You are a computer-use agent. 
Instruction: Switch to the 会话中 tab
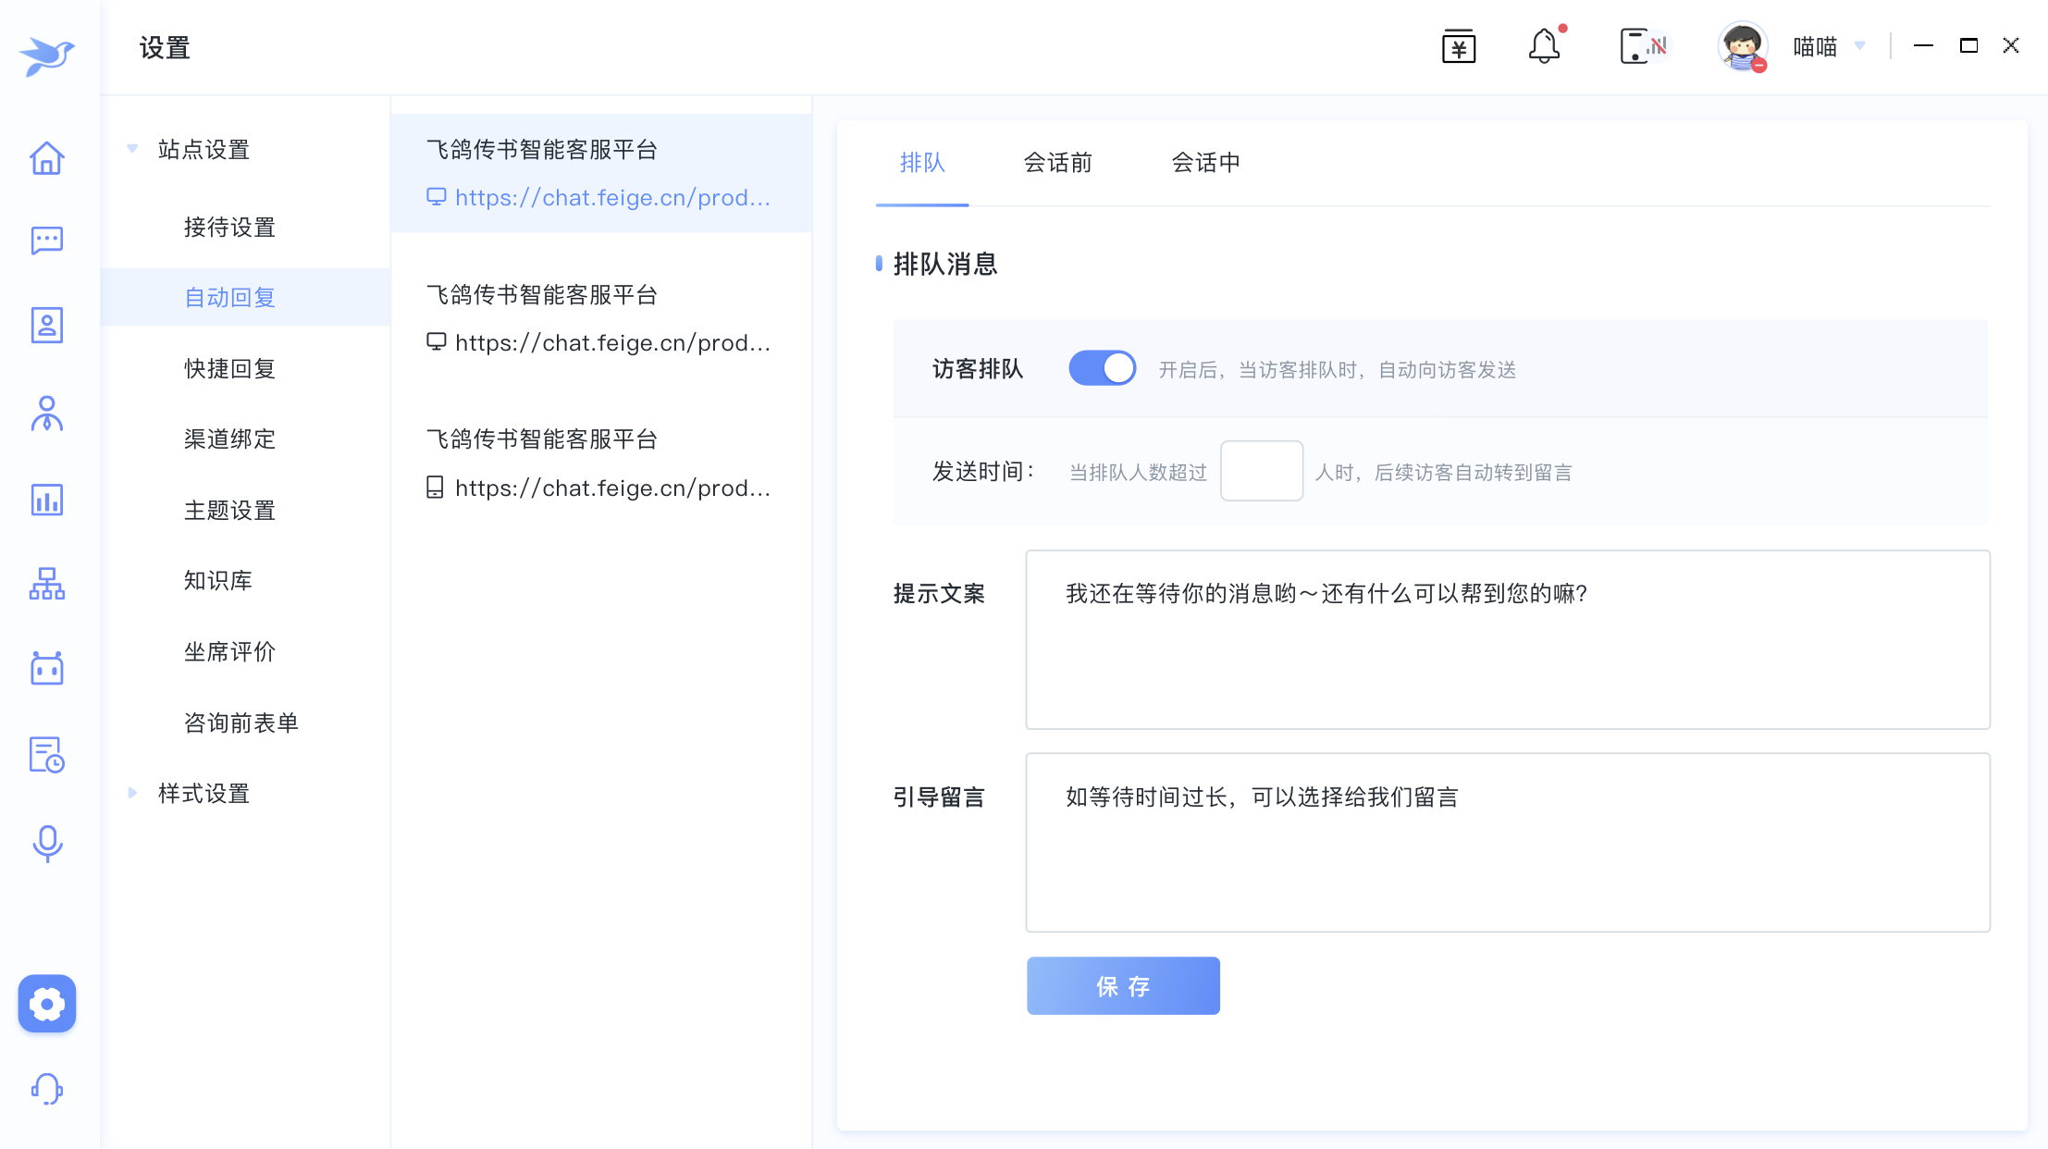(x=1205, y=163)
